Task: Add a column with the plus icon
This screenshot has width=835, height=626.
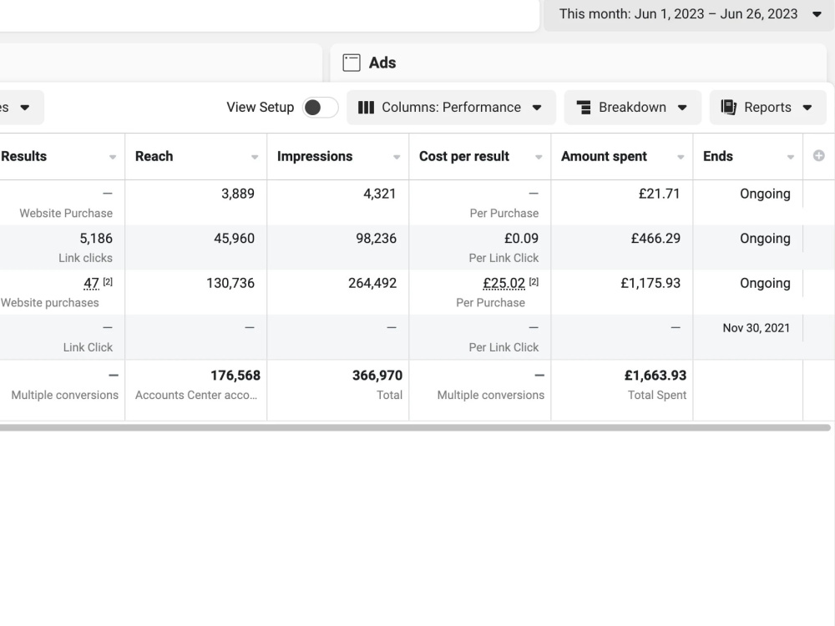Action: pyautogui.click(x=819, y=155)
